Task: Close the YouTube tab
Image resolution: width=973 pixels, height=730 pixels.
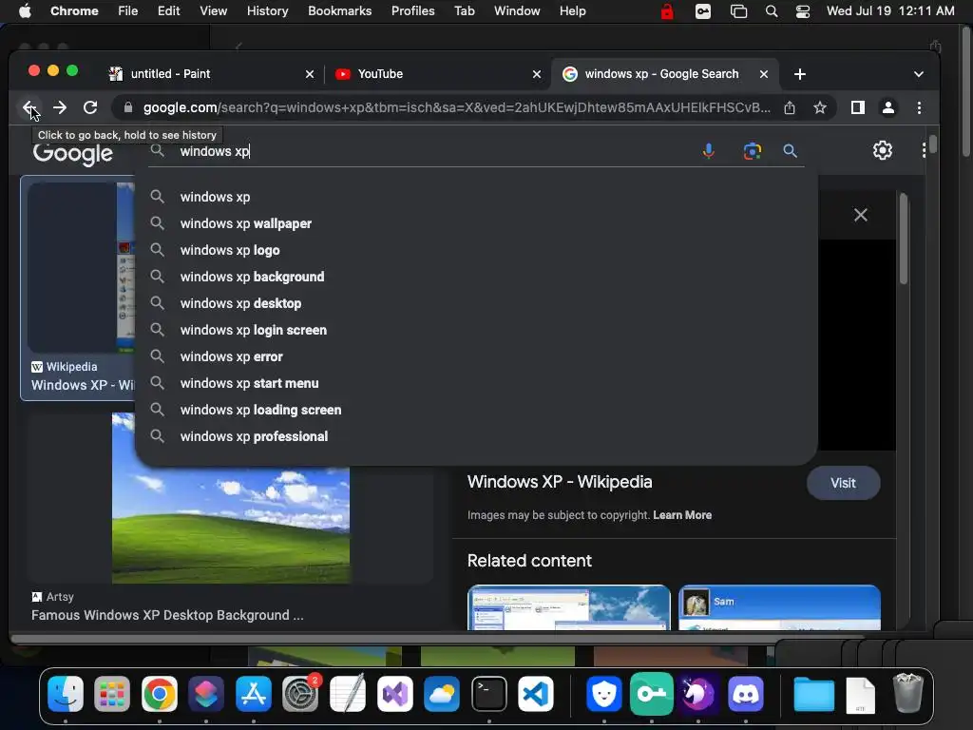Action: (x=537, y=74)
